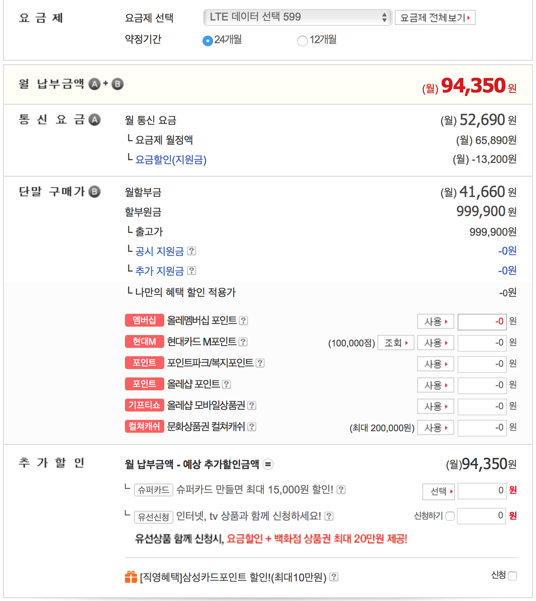This screenshot has width=536, height=601.
Task: Open help icon next to 추가 지원금
Action: 192,271
